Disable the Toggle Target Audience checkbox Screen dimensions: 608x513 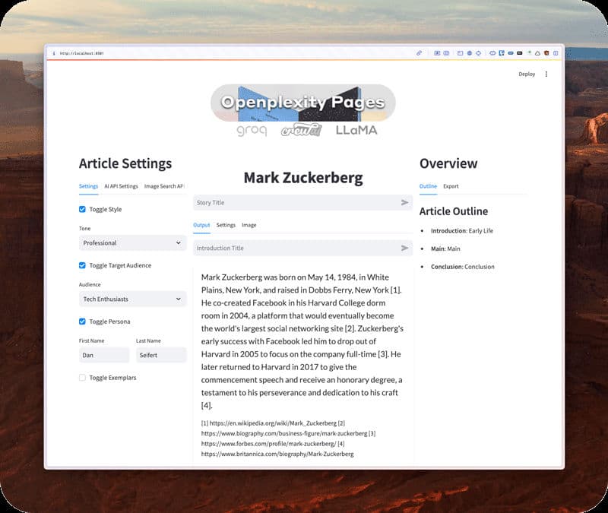pos(83,266)
